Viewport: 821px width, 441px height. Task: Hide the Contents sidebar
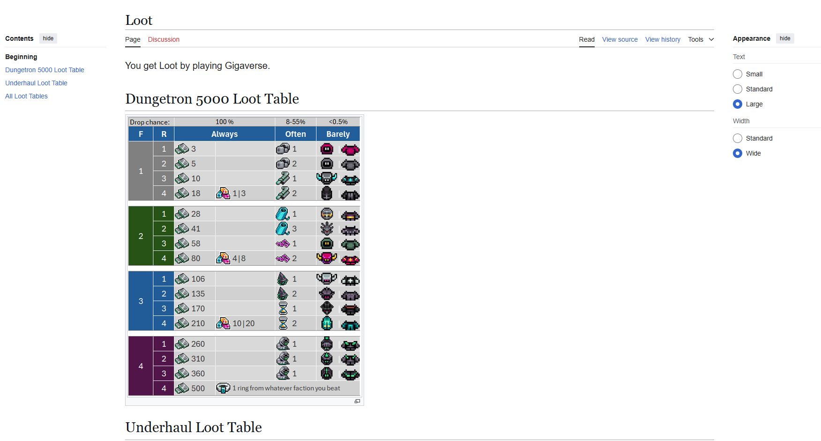pyautogui.click(x=48, y=38)
